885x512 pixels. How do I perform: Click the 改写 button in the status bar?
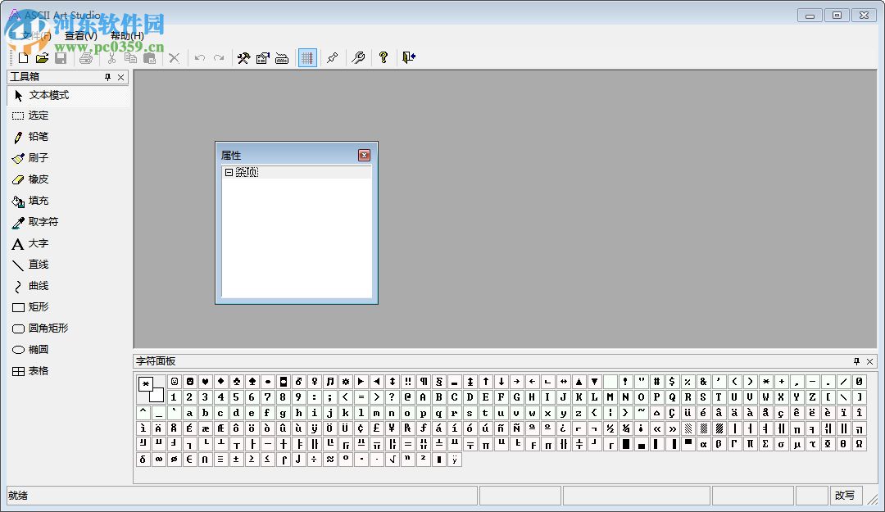pyautogui.click(x=845, y=496)
